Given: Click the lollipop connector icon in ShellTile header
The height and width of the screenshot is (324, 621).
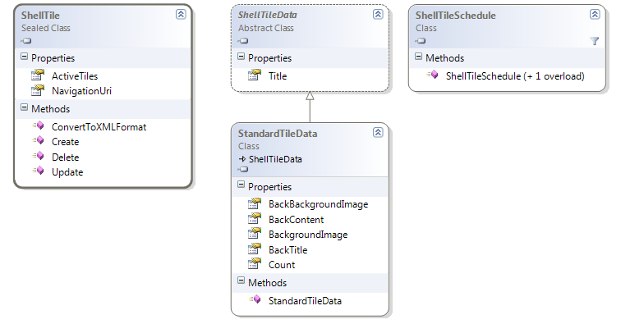Looking at the screenshot, I should (26, 41).
